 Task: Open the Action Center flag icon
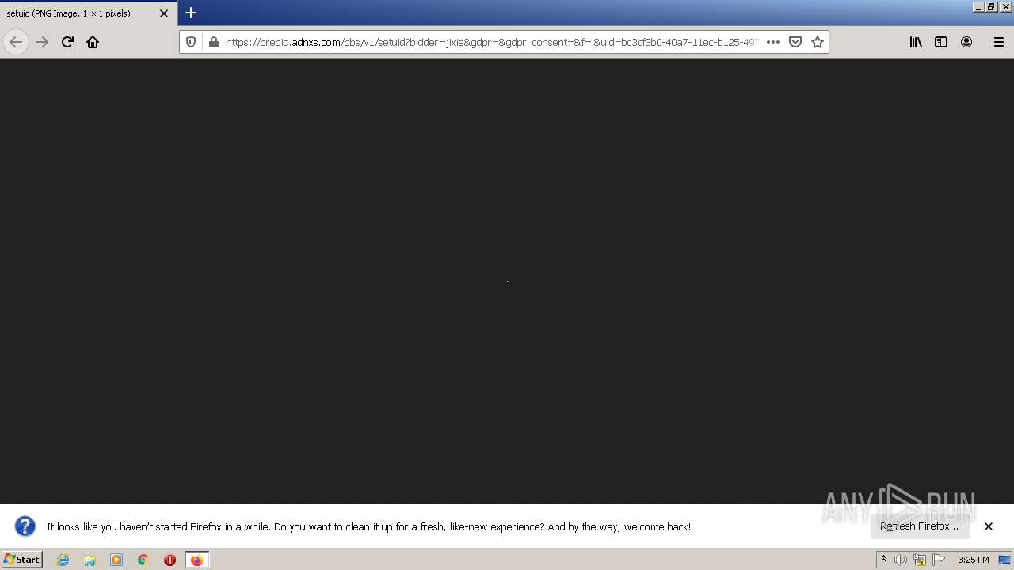coord(939,560)
